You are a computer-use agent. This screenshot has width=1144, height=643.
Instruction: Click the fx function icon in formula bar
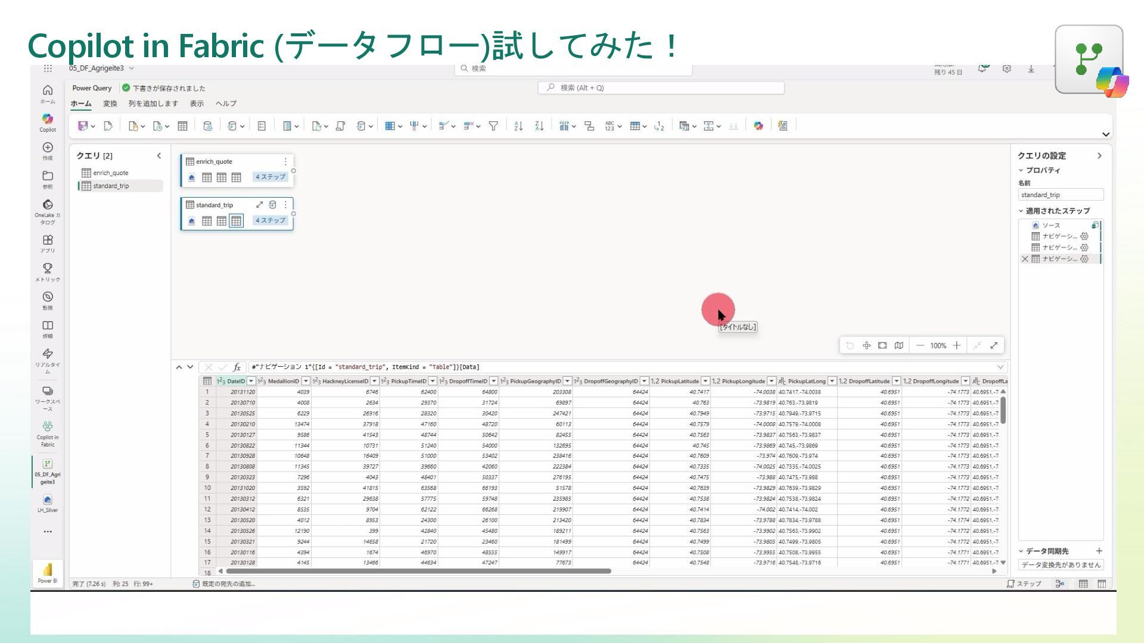(237, 367)
